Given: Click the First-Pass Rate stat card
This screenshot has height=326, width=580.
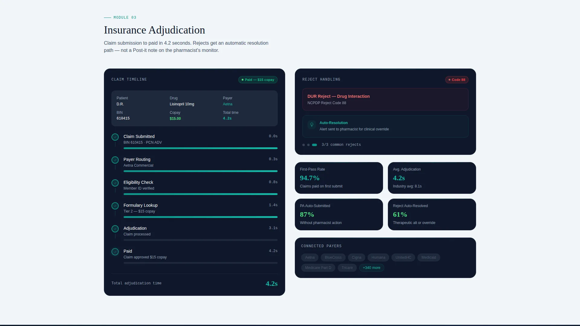Looking at the screenshot, I should (339, 178).
